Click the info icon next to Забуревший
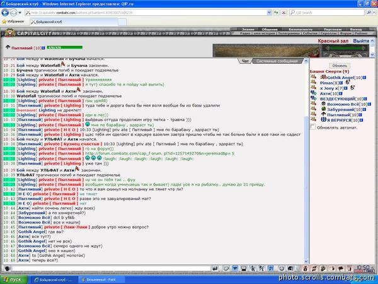The height and width of the screenshot is (284, 378). click(x=365, y=110)
